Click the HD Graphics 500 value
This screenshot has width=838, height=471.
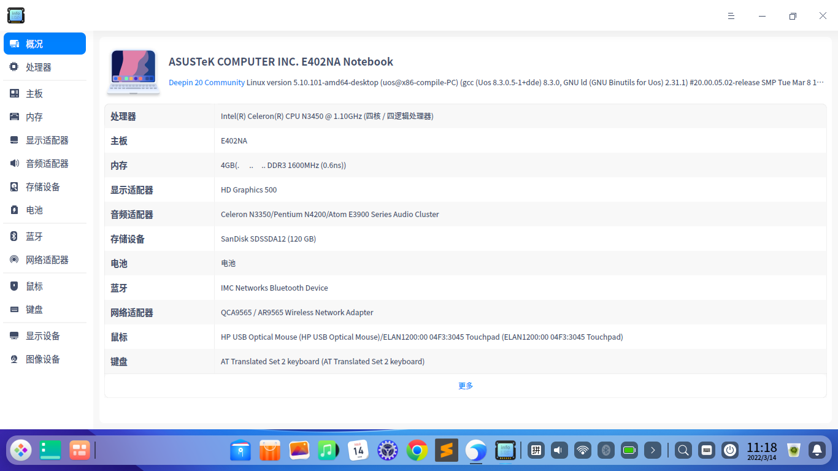[x=248, y=190]
